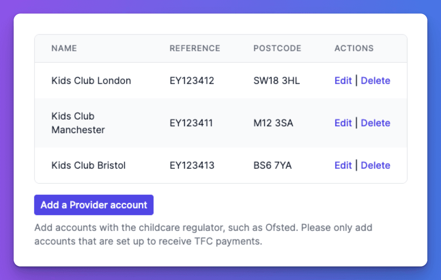Click reference EY123411 in the table
This screenshot has width=441, height=280.
(x=192, y=123)
